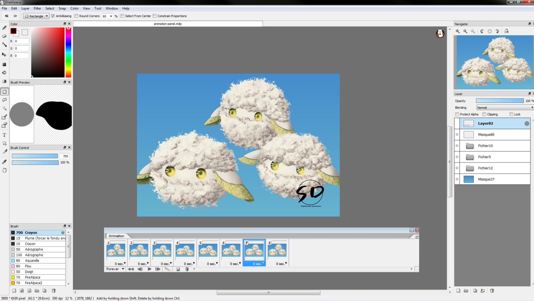
Task: Open frame 6 delay time dropdown
Action: 240,264
